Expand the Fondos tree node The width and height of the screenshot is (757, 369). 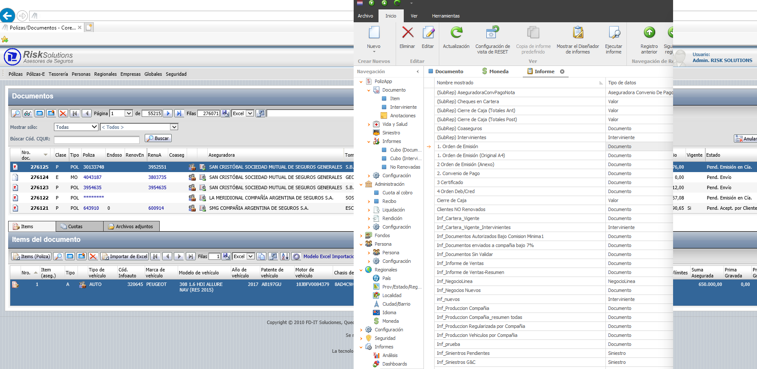coord(361,235)
